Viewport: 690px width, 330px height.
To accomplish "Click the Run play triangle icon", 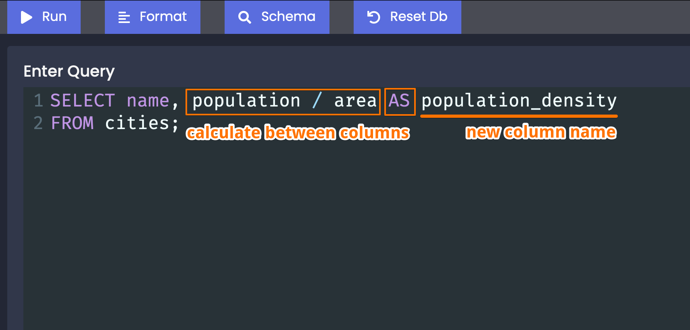I will tap(26, 17).
